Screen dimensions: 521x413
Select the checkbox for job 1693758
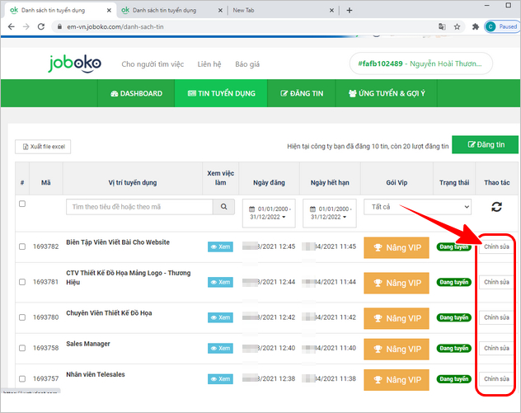(22, 349)
